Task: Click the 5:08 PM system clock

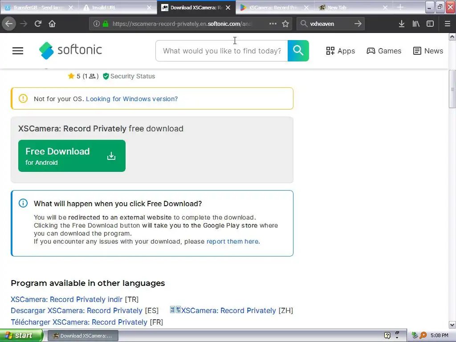Action: pos(440,336)
